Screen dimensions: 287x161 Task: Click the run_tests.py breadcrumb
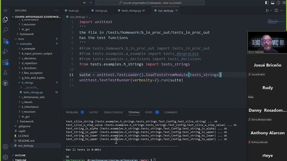pos(77,17)
